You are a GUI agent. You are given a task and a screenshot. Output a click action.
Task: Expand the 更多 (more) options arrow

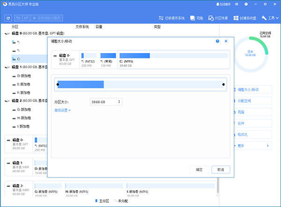pos(268,146)
